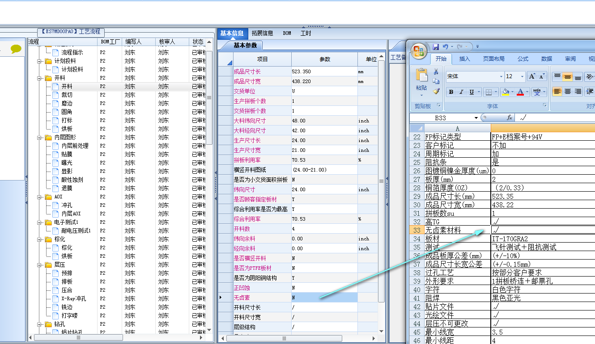
Task: Collapse the AOI folder node
Action: point(39,197)
